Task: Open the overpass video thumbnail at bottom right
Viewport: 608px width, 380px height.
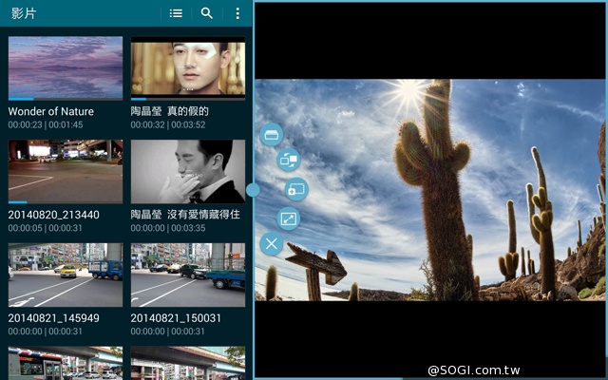Action: point(188,363)
